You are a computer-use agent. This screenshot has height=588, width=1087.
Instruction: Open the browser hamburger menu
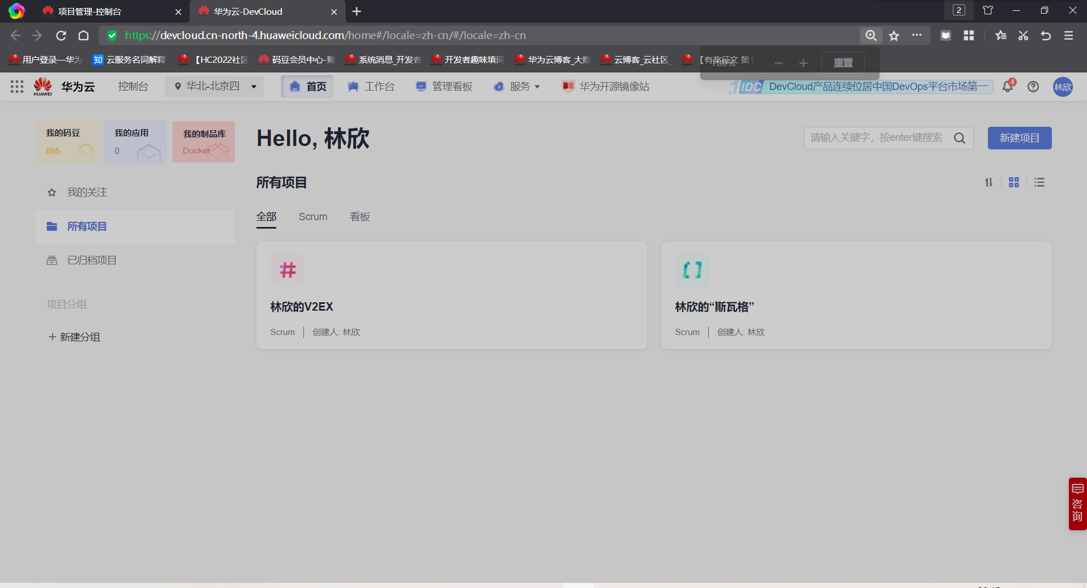coord(1068,36)
